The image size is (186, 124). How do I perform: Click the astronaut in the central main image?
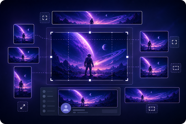coord(89,64)
